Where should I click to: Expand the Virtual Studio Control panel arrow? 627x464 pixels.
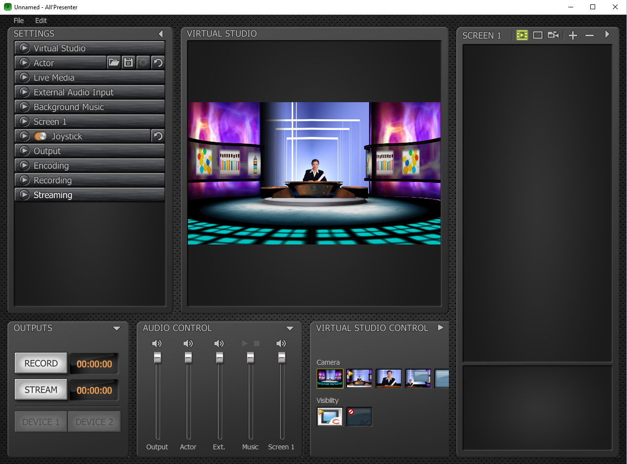pyautogui.click(x=441, y=328)
